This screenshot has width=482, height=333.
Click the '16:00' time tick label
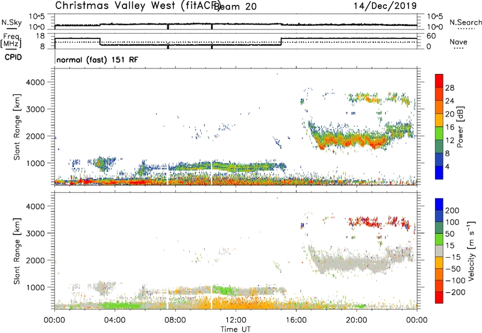tap(296, 320)
